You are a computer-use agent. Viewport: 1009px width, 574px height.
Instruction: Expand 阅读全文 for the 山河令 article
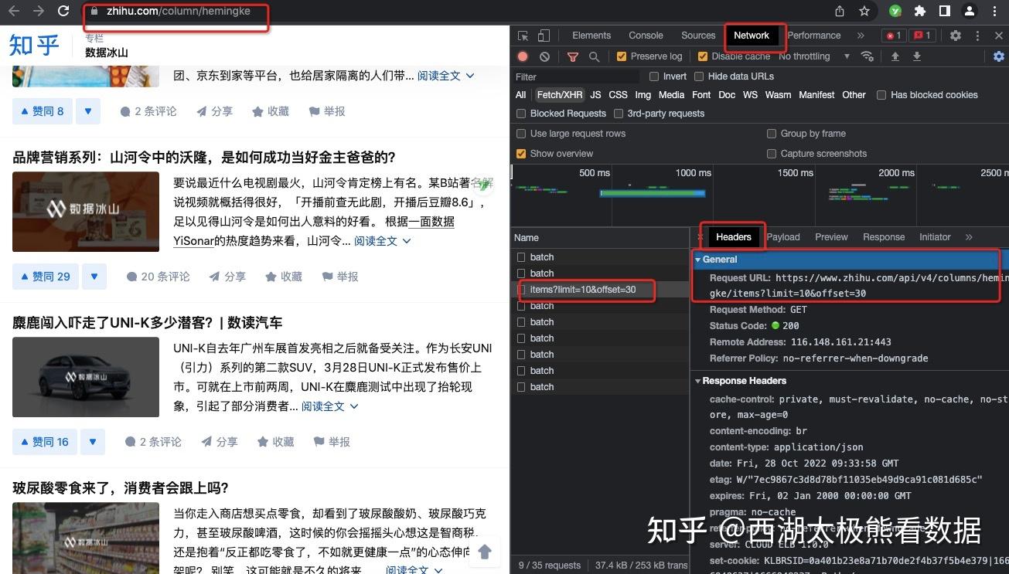click(382, 241)
